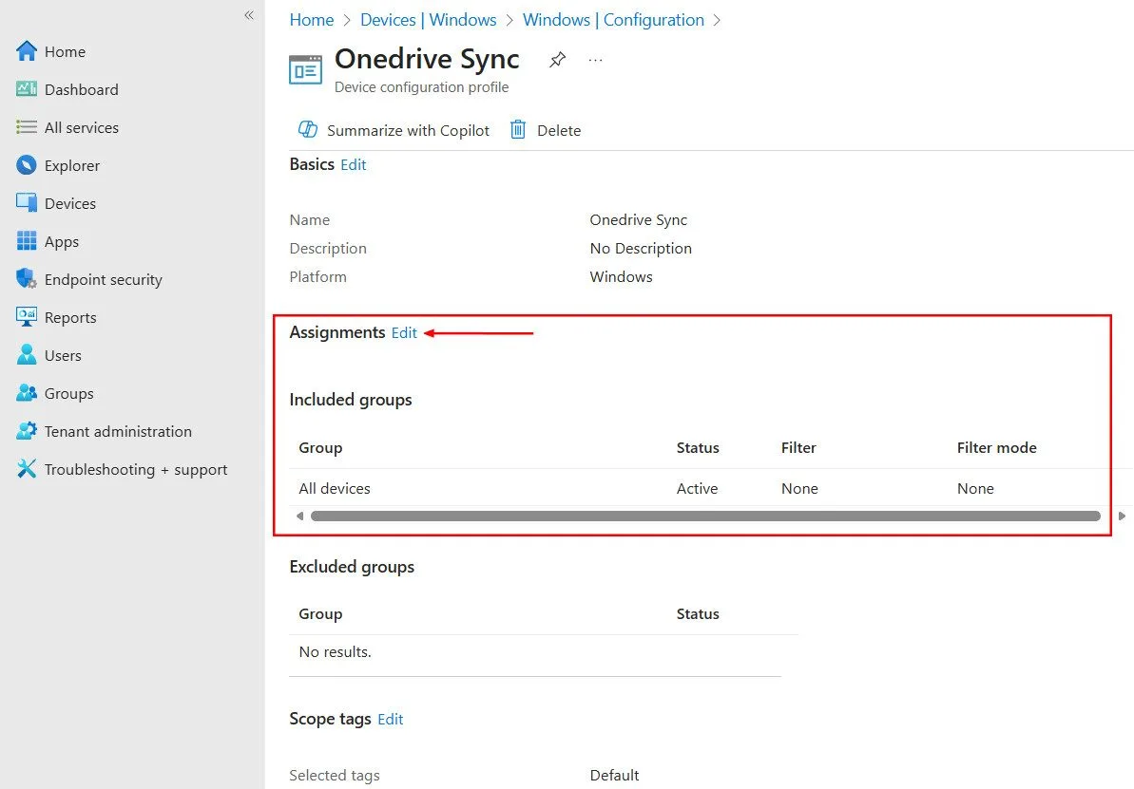
Task: Click the Delete button label
Action: tap(559, 131)
